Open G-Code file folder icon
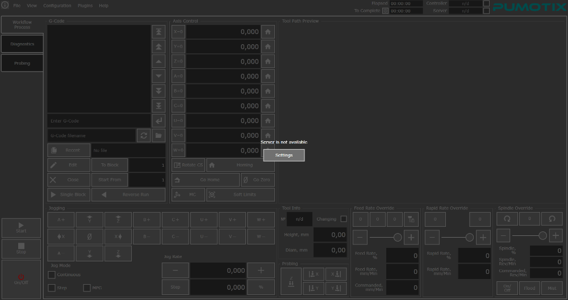 (158, 136)
